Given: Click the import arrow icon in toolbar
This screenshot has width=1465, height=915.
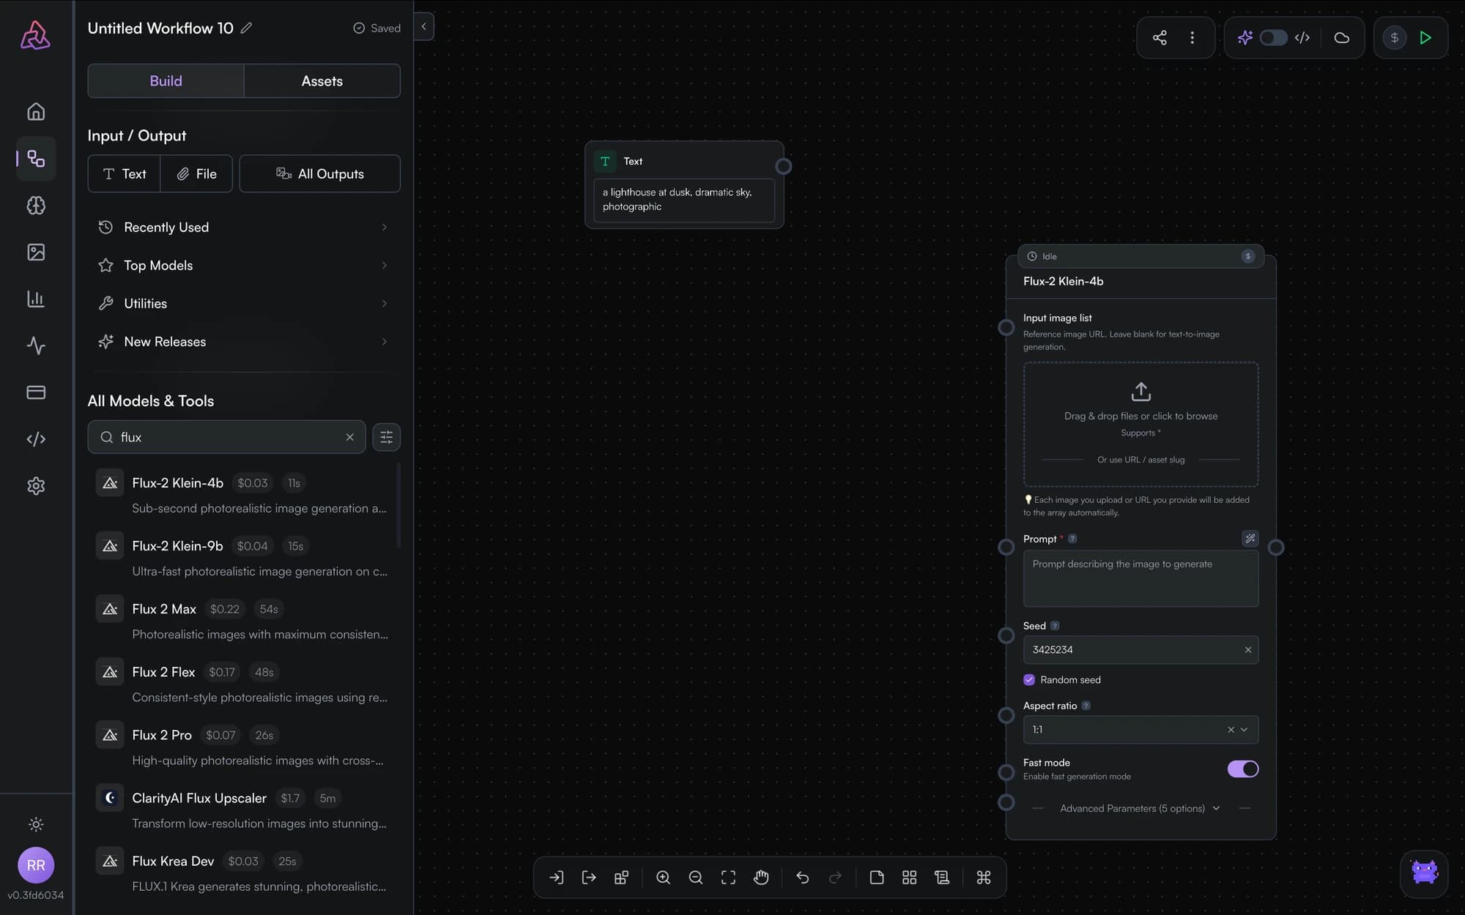Looking at the screenshot, I should [x=557, y=877].
